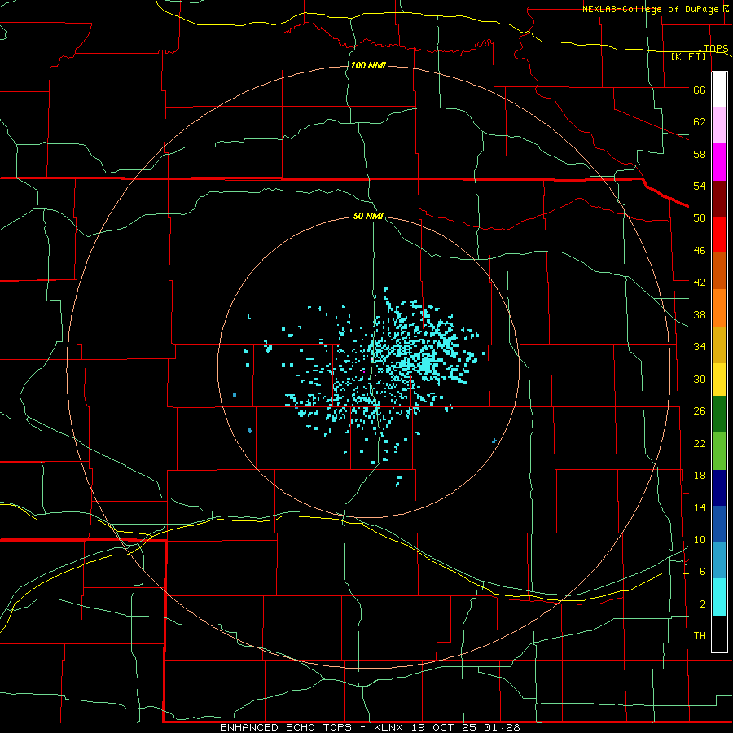Click the "62" legend value
The width and height of the screenshot is (733, 733).
700,122
